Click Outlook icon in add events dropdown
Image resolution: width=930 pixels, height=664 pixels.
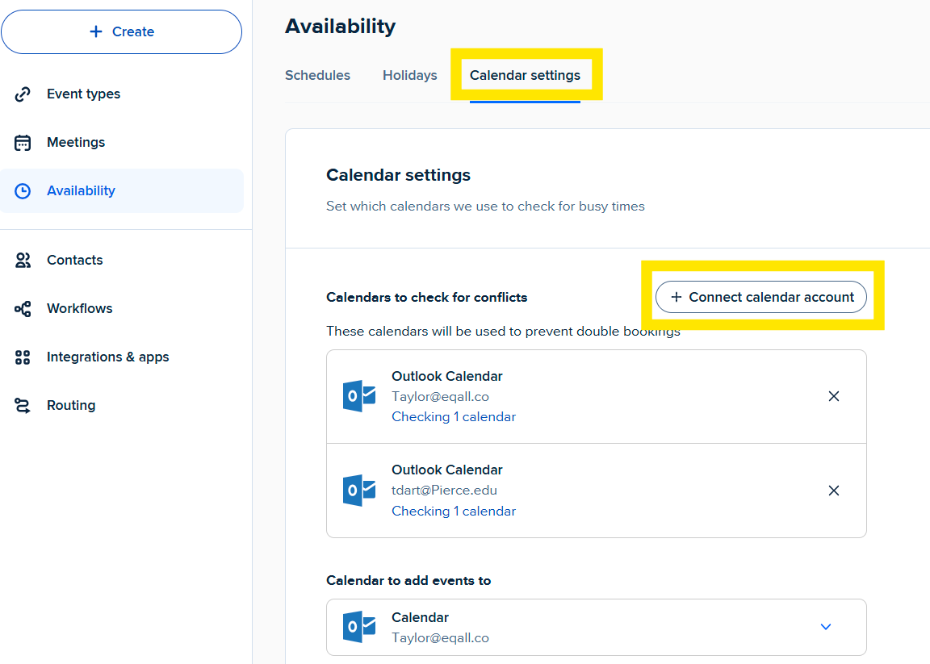pyautogui.click(x=358, y=627)
